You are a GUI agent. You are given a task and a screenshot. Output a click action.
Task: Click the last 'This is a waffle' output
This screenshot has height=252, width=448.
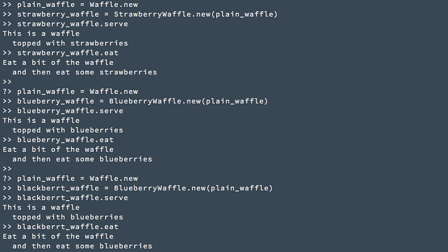[41, 207]
